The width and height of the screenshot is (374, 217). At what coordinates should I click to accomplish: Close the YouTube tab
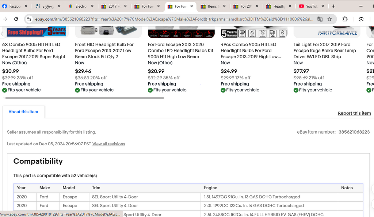pyautogui.click(x=323, y=6)
